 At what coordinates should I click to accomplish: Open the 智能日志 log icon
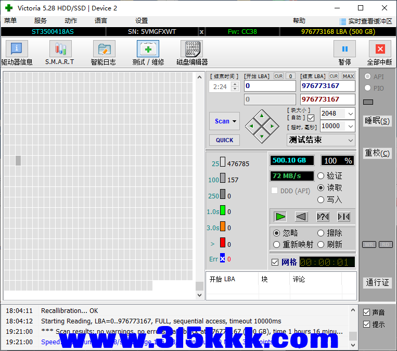[x=104, y=49]
